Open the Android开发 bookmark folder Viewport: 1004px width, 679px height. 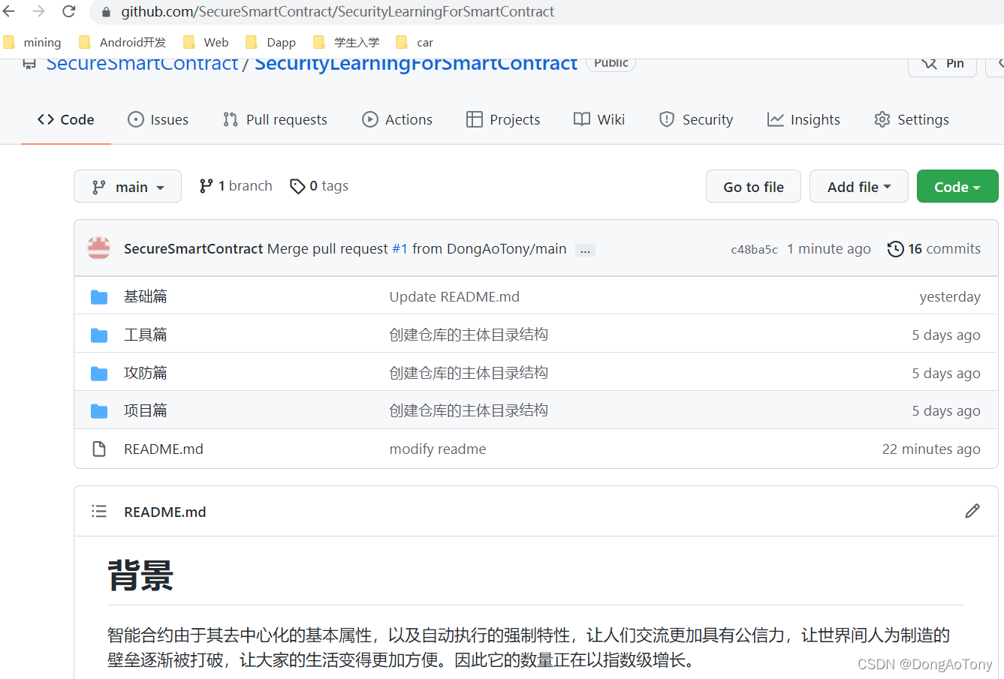122,42
